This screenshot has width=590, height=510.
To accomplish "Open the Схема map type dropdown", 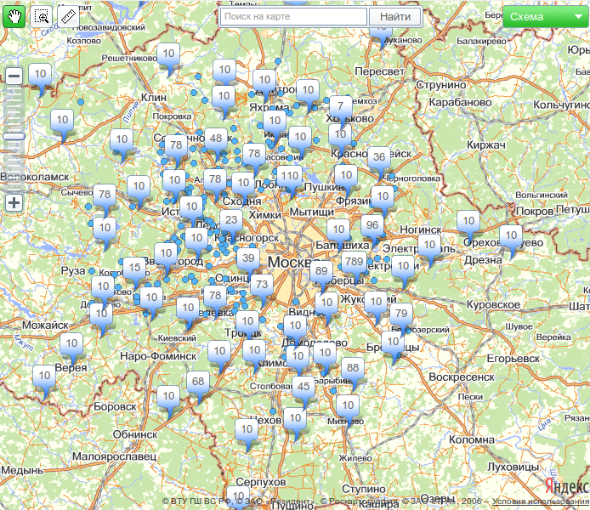I will [545, 16].
